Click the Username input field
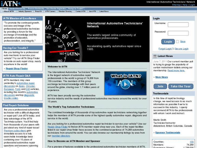Screen dimensions: 197x148 [x=178, y=24]
